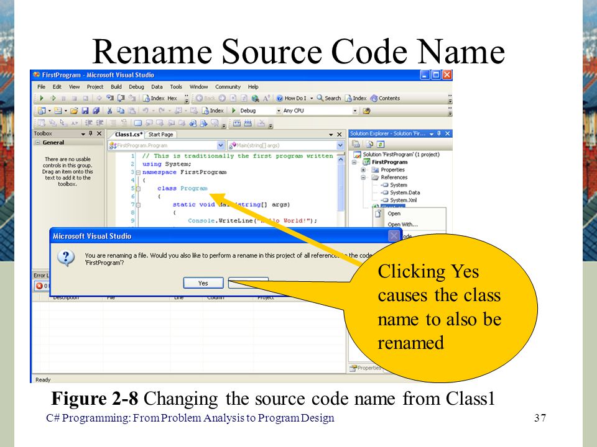Expand the Properties node in Solution Explorer
597x447 pixels.
[x=363, y=169]
